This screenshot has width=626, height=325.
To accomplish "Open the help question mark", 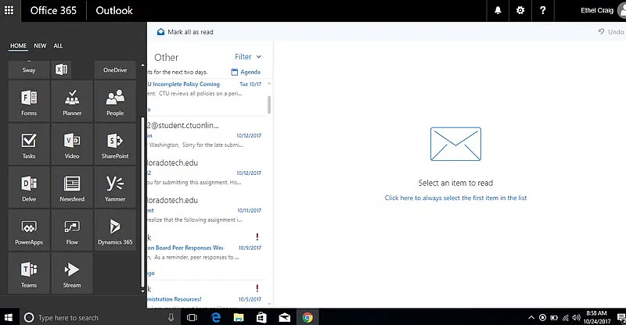I will tap(542, 10).
